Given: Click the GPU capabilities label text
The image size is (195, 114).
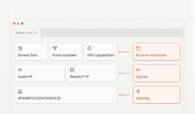Looking at the screenshot, I should (100, 55).
